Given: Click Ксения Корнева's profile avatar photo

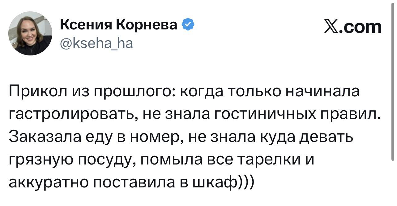Looking at the screenshot, I should tap(30, 33).
